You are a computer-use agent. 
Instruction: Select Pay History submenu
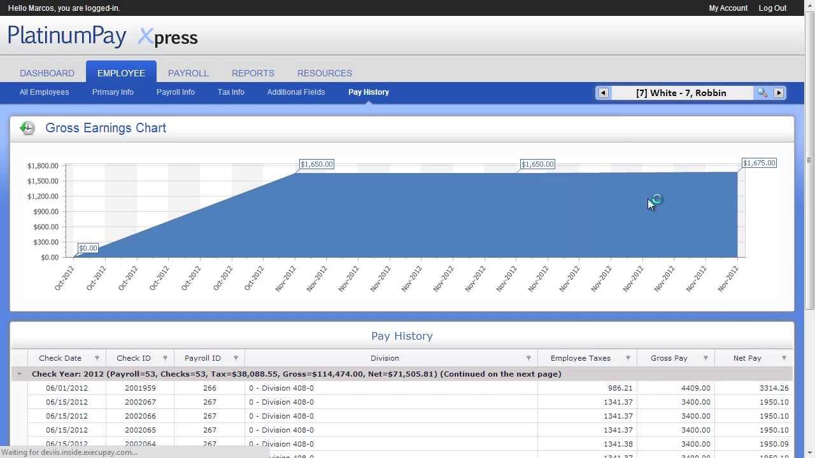point(368,92)
